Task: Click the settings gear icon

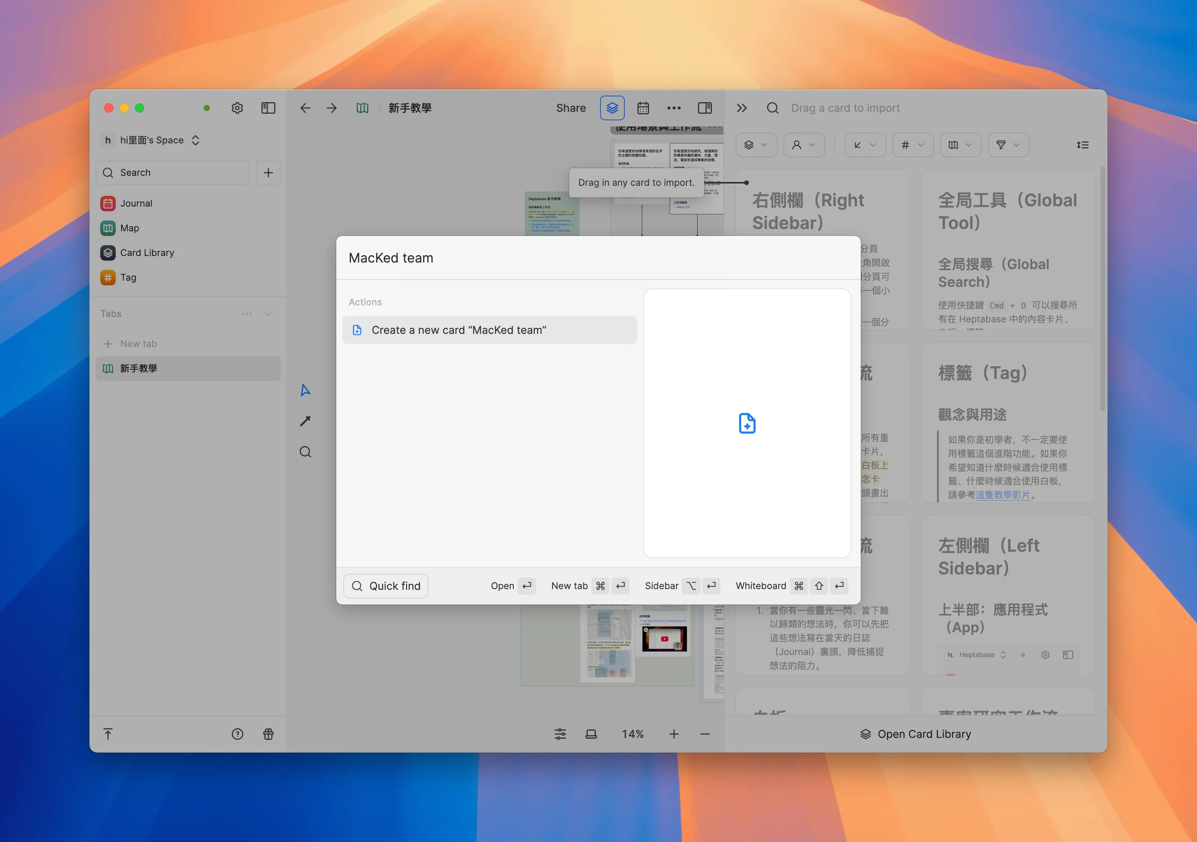Action: click(237, 108)
